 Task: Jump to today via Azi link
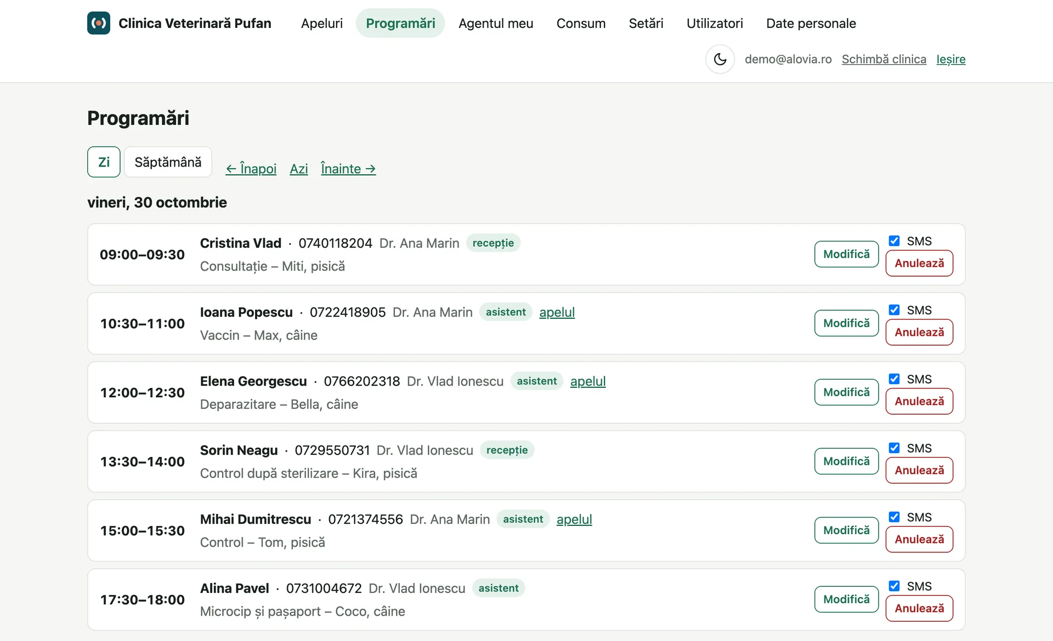[x=299, y=169]
